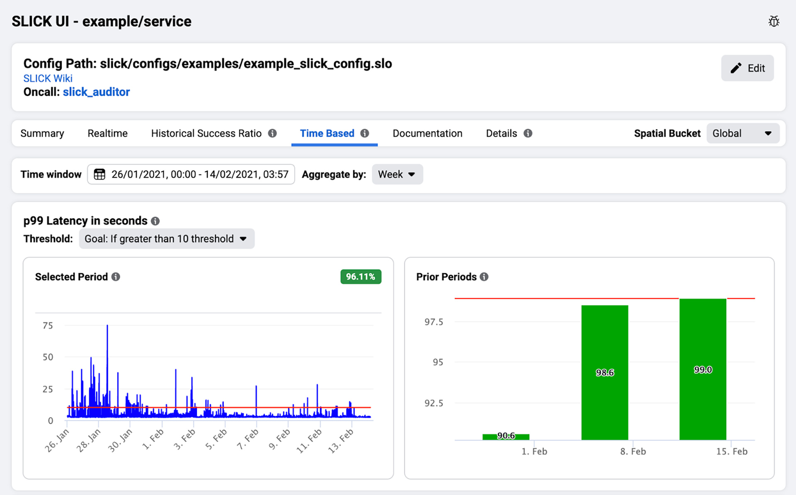Switch to the Summary tab
This screenshot has width=796, height=495.
tap(42, 133)
